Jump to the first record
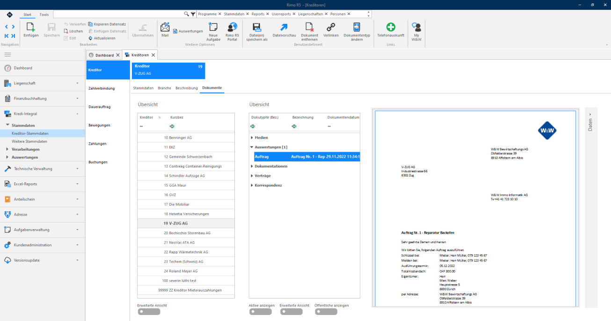Screen dimensions: 611x321 7,36
